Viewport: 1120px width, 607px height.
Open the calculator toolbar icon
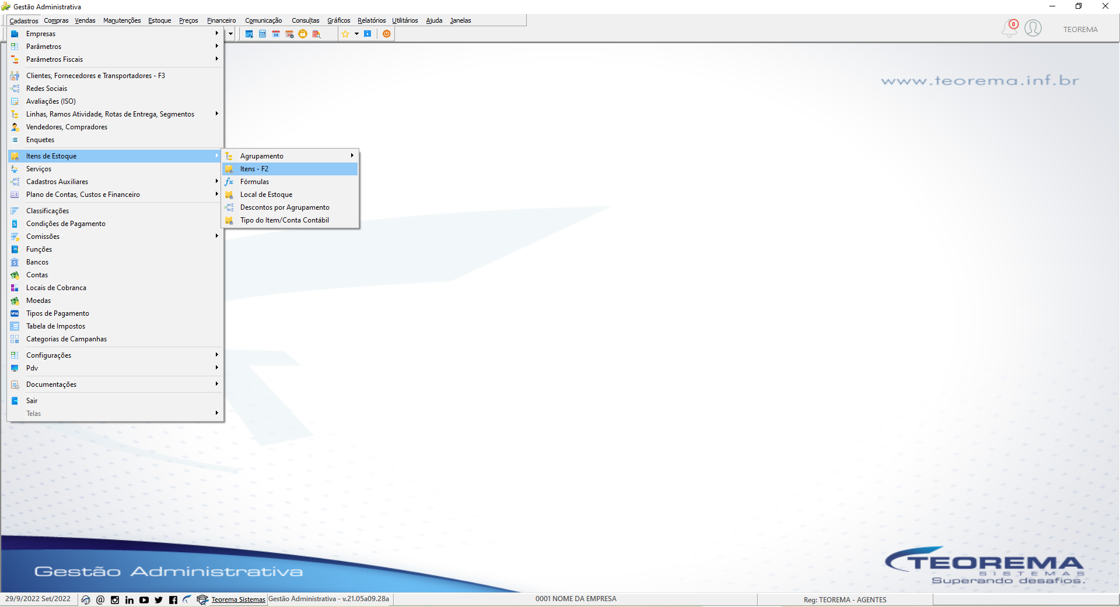coord(262,34)
